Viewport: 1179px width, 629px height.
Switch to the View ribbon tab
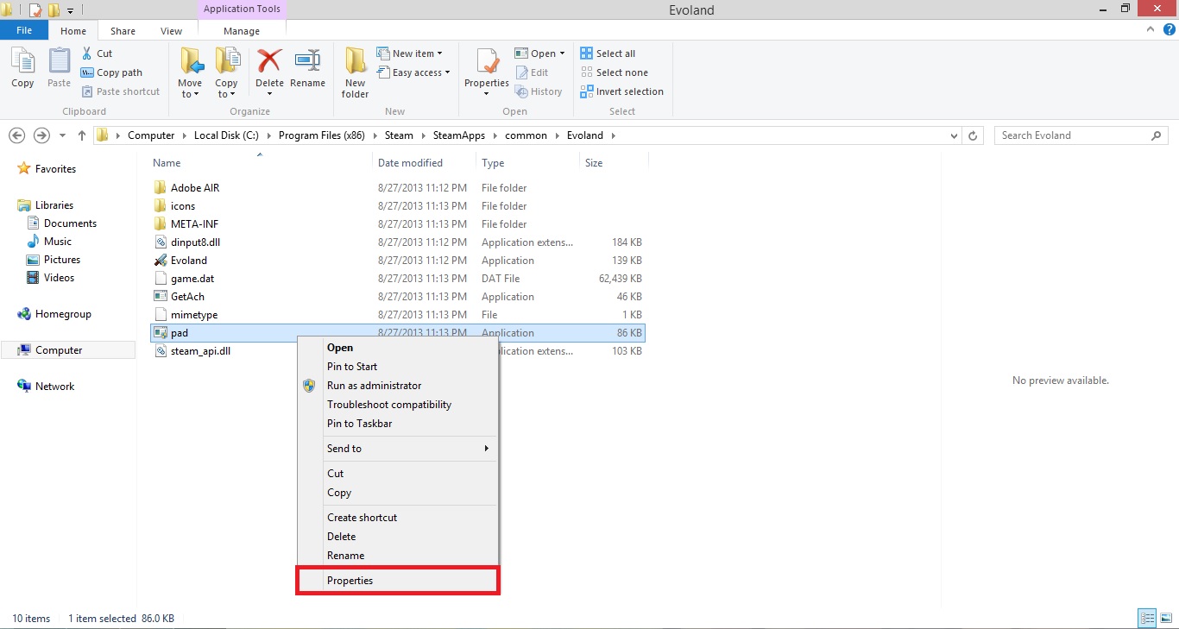point(171,31)
